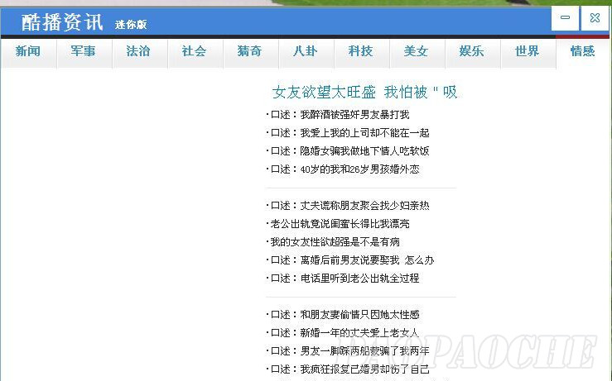Read 我爱上我的上司却不能在一起

pos(349,133)
